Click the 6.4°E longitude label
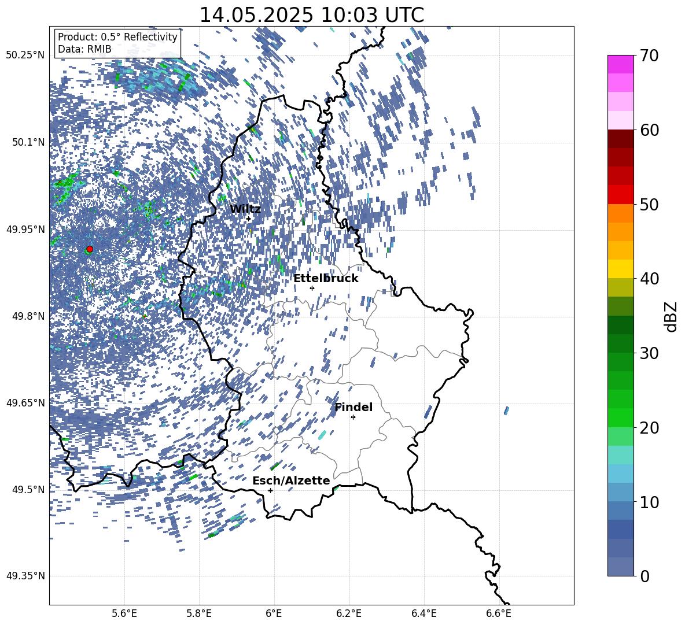685x625 pixels. click(423, 613)
